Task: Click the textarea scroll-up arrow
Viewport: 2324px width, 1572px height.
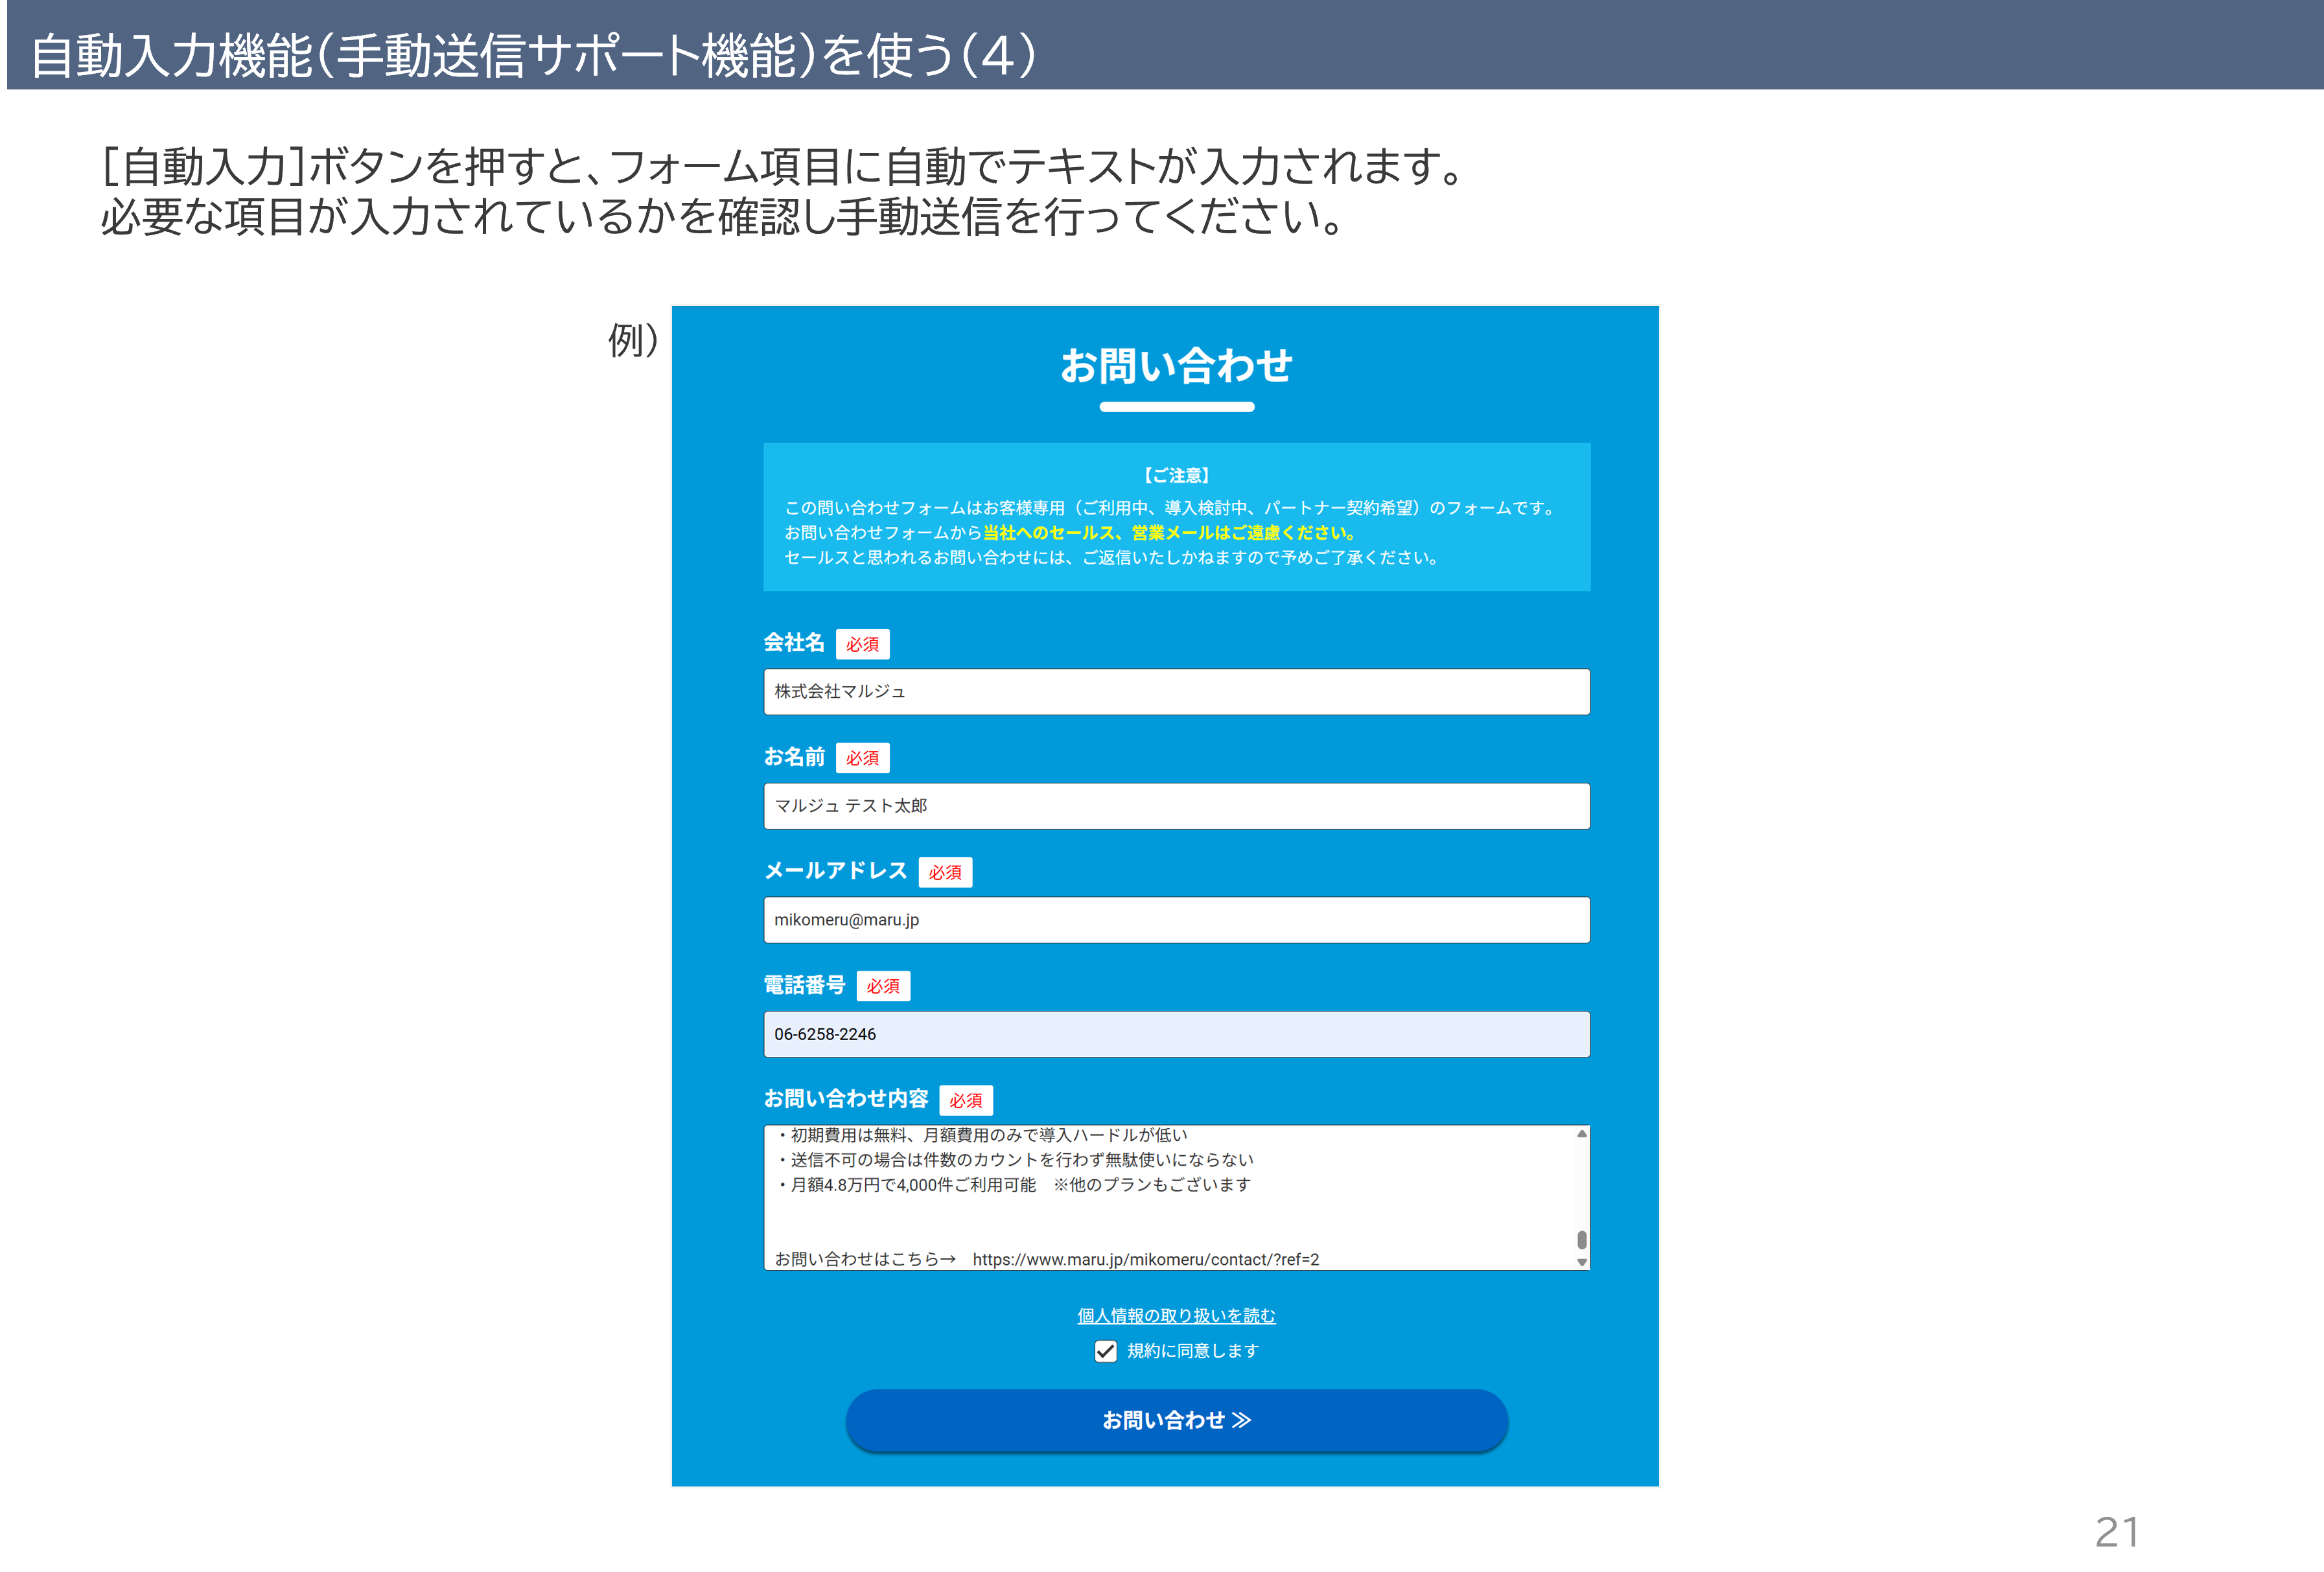Action: (x=1581, y=1134)
